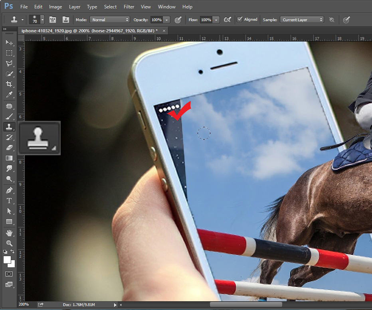Grab the Hand tool
372x310 pixels.
click(x=10, y=232)
